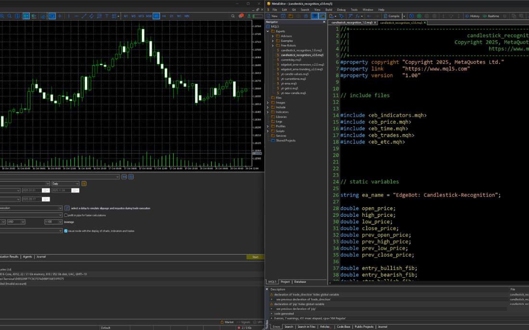Select the D1 timeframe button

coord(171,16)
